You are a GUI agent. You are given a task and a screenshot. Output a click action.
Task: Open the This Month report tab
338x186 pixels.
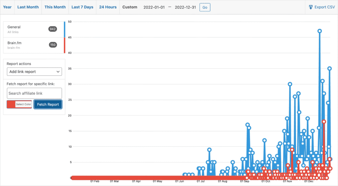click(55, 7)
